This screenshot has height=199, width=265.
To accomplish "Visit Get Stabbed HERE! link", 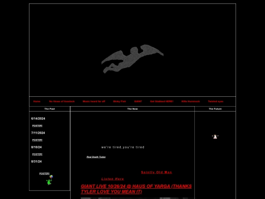I will coord(162,101).
